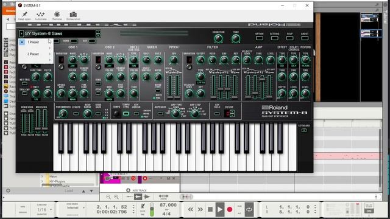Click the Option button
The height and width of the screenshot is (219, 390).
coord(260,38)
